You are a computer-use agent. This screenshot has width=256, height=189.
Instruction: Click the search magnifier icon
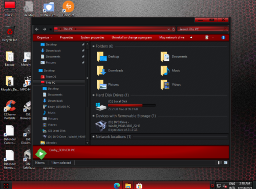[x=226, y=29]
